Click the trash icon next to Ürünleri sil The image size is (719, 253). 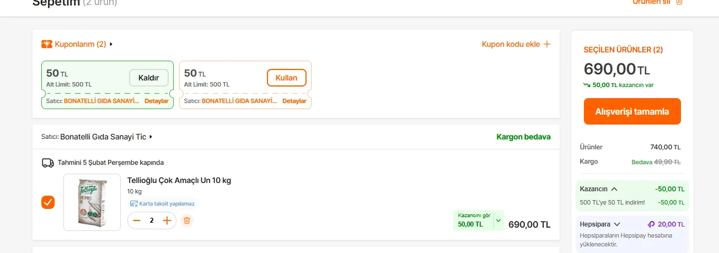click(679, 2)
